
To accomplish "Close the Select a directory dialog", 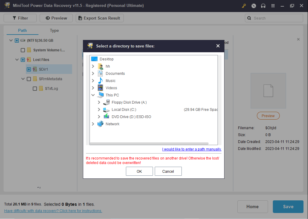I will (218, 46).
